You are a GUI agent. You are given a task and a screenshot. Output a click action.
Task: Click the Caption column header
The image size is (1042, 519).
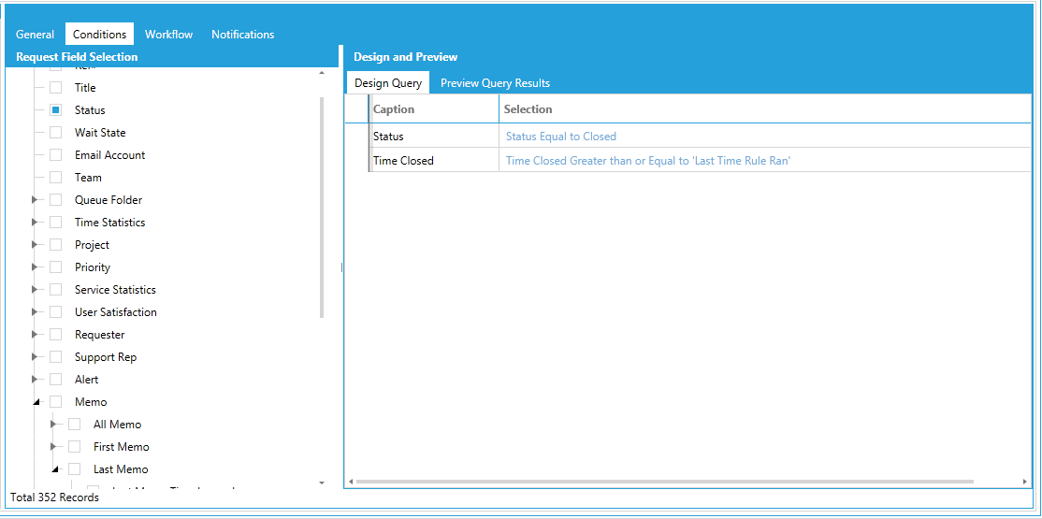[x=435, y=109]
